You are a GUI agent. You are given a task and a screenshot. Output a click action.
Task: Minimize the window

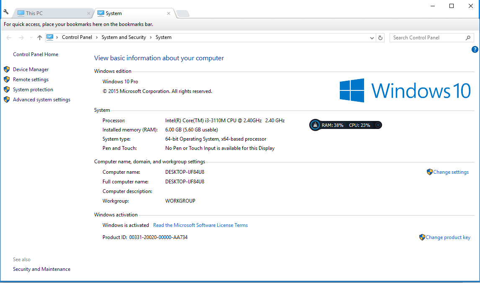(433, 6)
